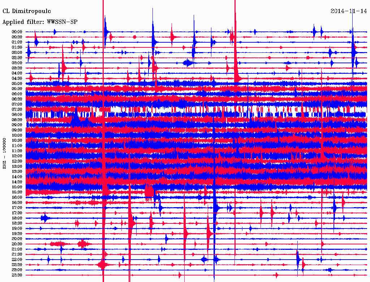Viewport: 370px width, 282px height.
Task: Click the 18:00 time label
Action: coord(17,218)
